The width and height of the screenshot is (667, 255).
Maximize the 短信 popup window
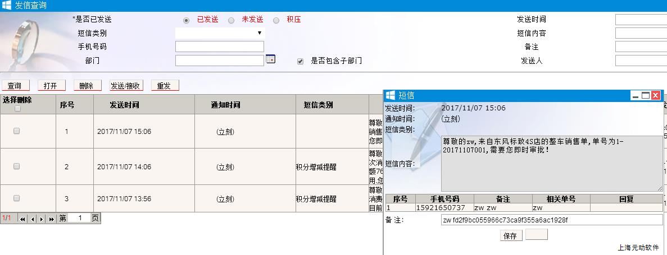click(645, 96)
